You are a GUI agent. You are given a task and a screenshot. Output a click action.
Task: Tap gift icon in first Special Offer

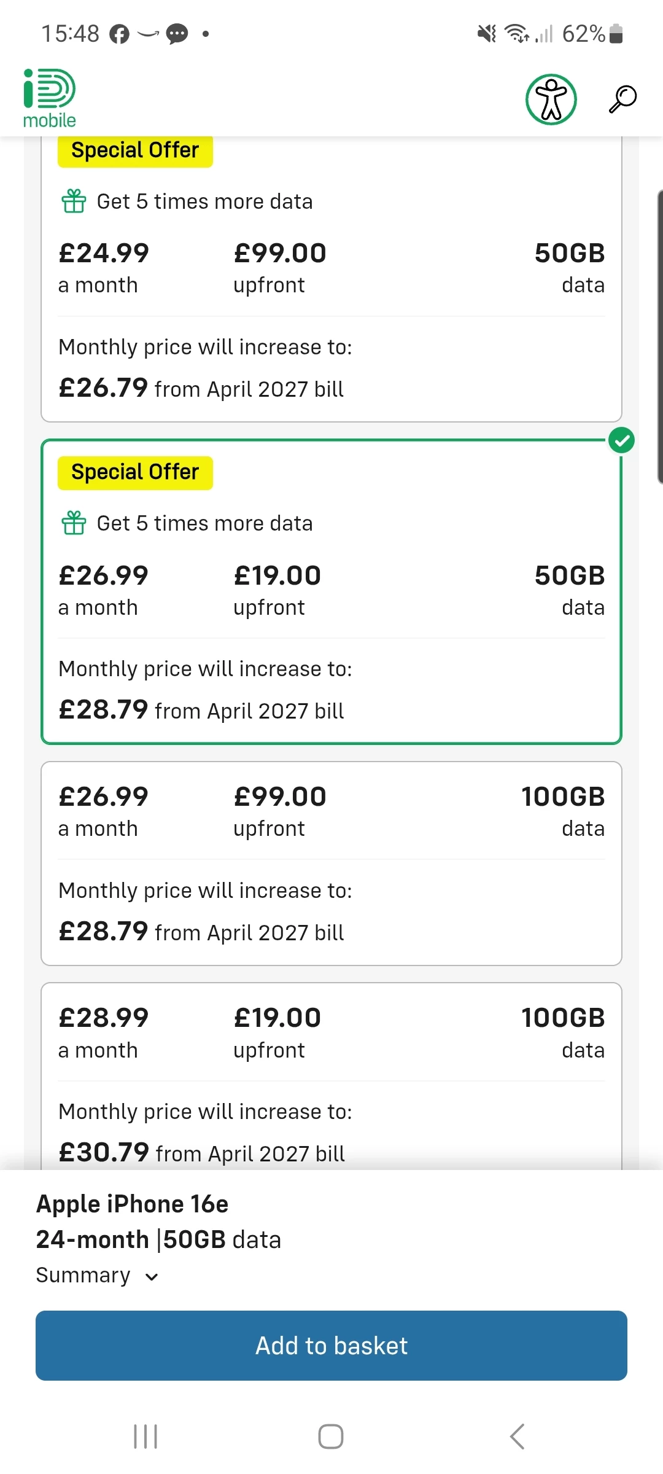pyautogui.click(x=74, y=201)
